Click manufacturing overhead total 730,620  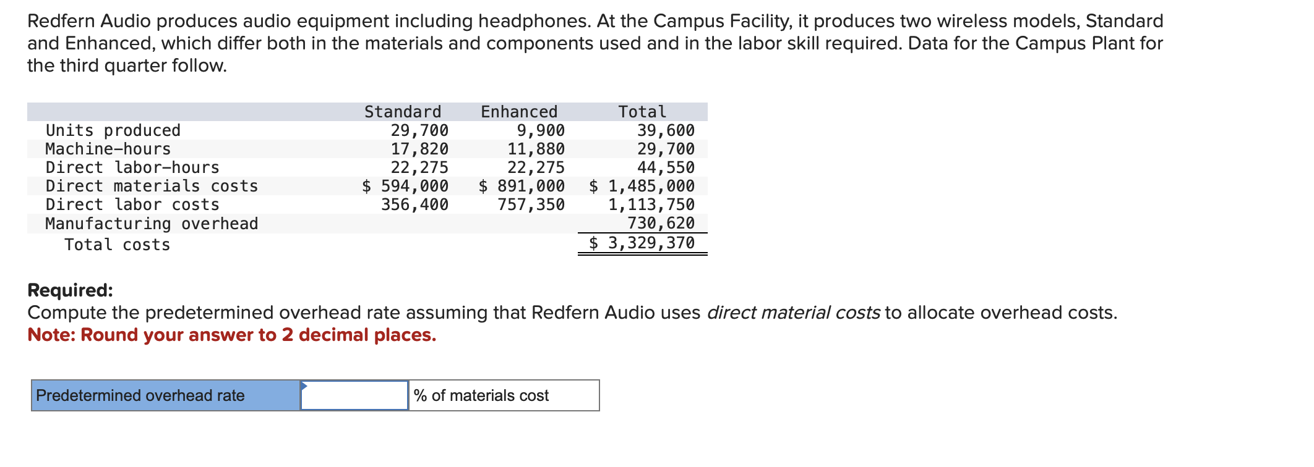pyautogui.click(x=661, y=223)
